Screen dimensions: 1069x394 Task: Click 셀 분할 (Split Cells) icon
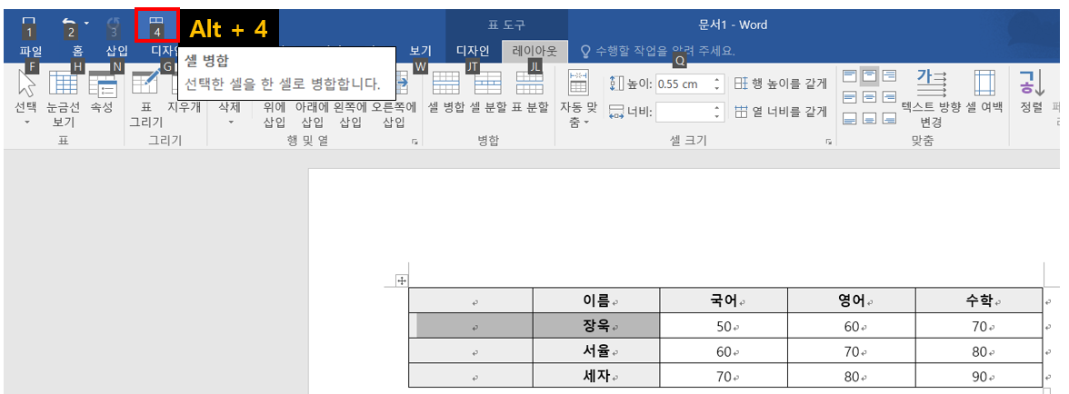click(x=488, y=91)
